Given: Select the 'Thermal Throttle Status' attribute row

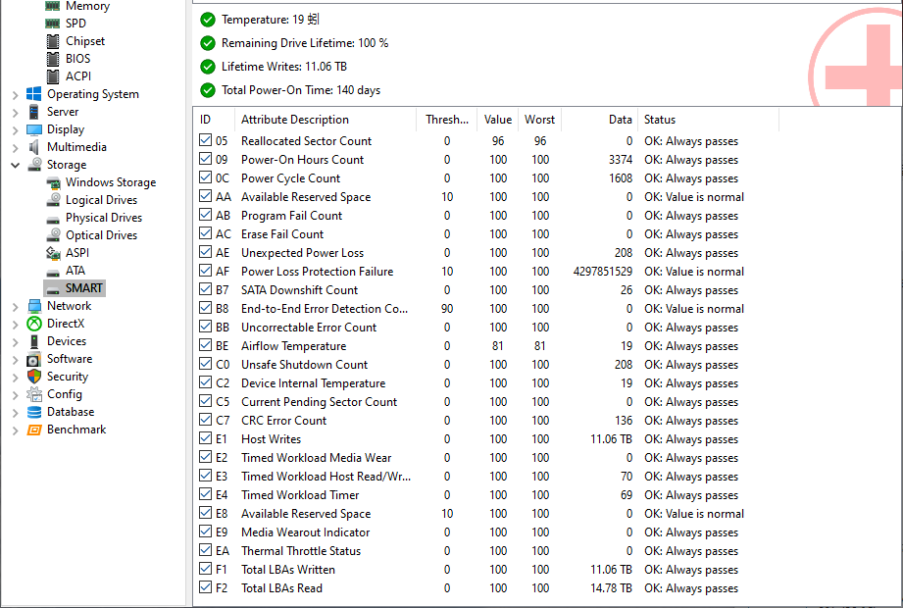Looking at the screenshot, I should (x=486, y=551).
